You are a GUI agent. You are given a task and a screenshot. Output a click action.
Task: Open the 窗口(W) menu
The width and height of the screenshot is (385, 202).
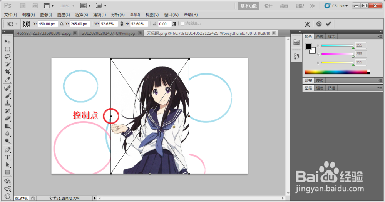click(171, 15)
